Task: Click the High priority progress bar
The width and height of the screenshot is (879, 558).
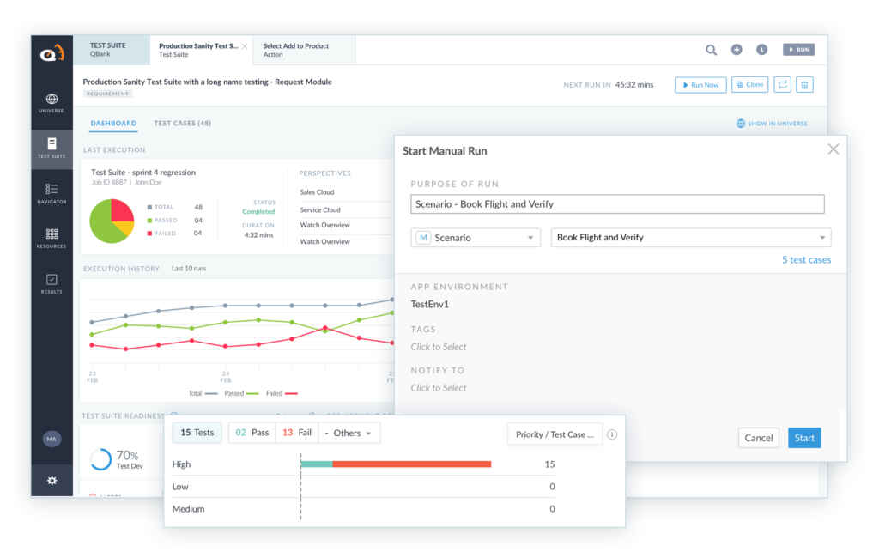Action: coord(395,464)
